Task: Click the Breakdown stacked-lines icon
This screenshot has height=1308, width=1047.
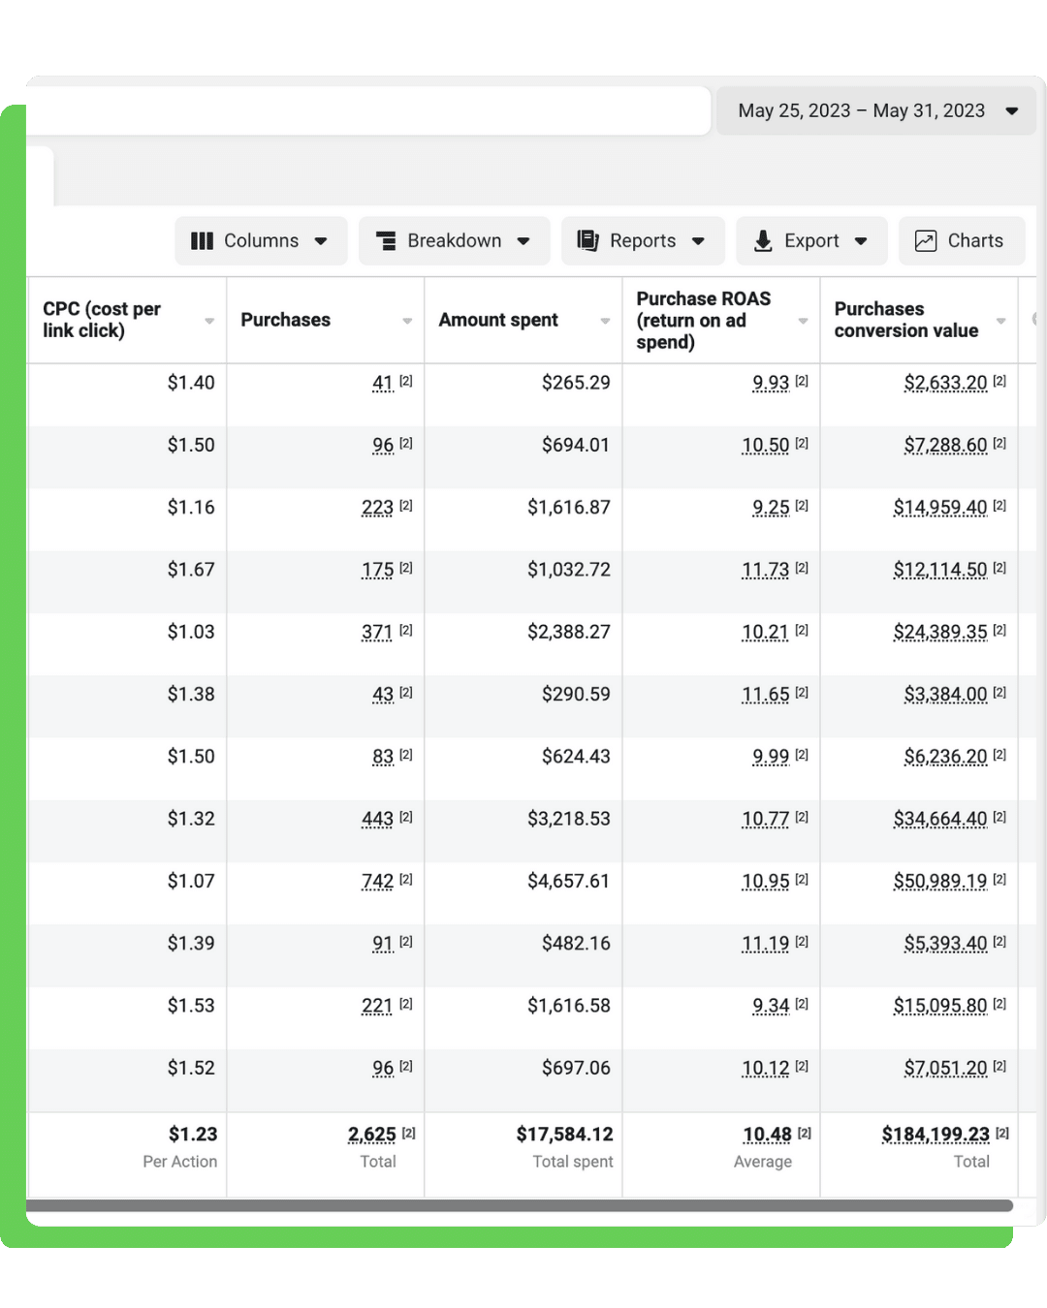Action: click(386, 241)
